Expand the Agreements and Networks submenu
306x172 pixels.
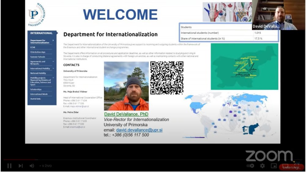click(53, 61)
